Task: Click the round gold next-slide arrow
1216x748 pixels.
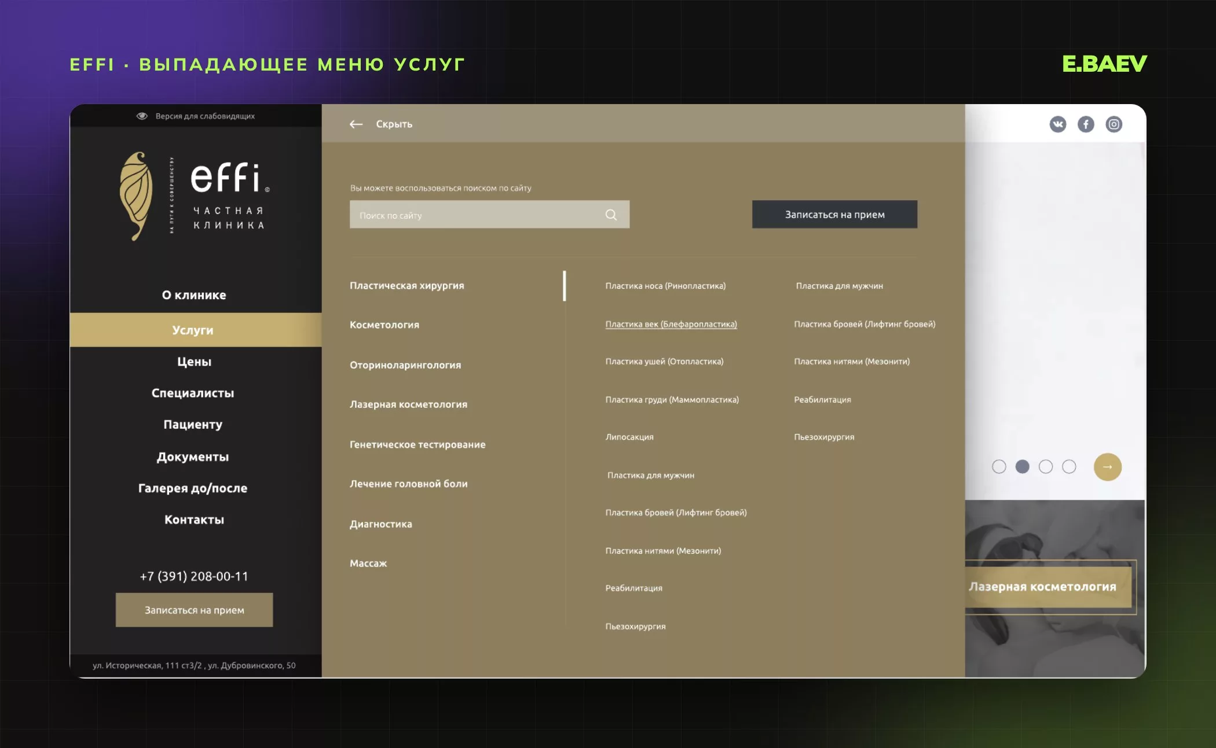Action: point(1107,467)
